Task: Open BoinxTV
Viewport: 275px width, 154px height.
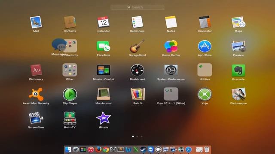Action: (70, 118)
